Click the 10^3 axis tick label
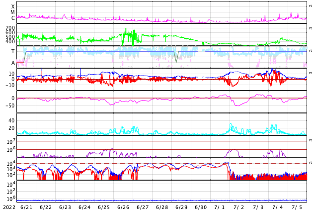Screen dimensions: 315x211 (11, 169)
